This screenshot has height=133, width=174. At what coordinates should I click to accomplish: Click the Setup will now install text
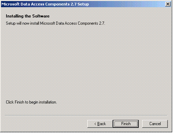click(x=55, y=23)
